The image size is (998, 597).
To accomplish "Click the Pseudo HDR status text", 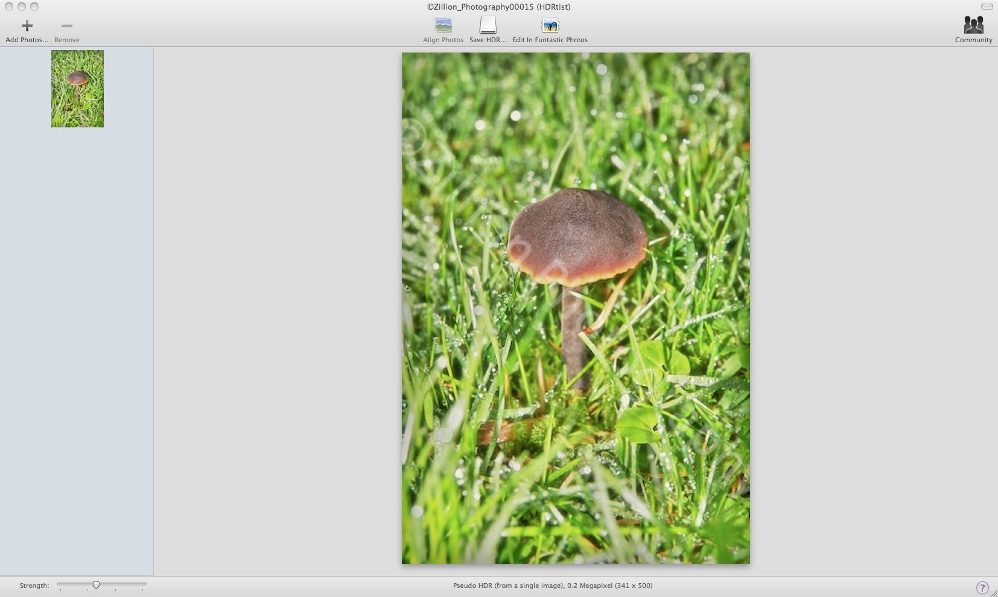I will click(x=553, y=586).
